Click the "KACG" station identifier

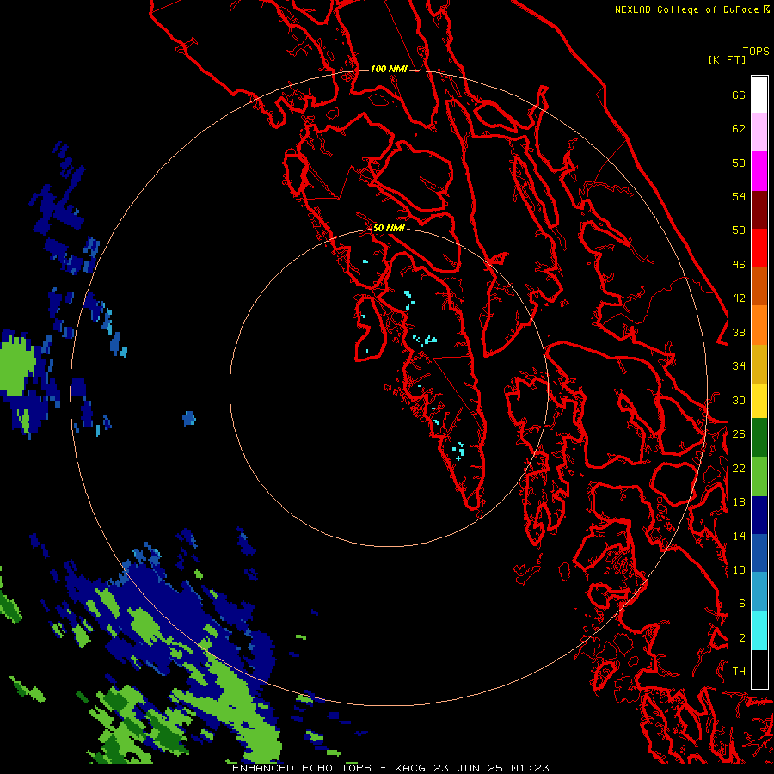pyautogui.click(x=411, y=768)
